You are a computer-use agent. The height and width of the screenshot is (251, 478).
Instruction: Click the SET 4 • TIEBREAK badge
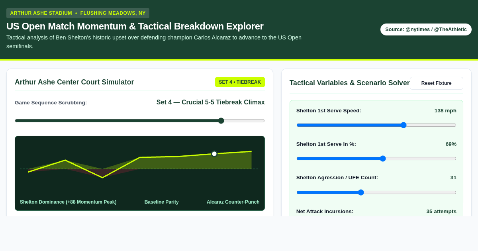(x=240, y=82)
